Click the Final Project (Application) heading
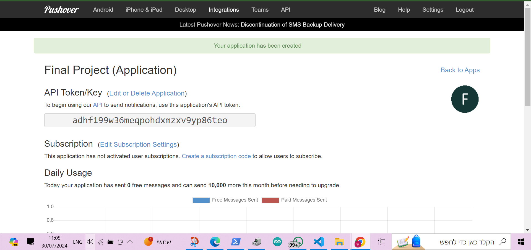 pyautogui.click(x=110, y=70)
